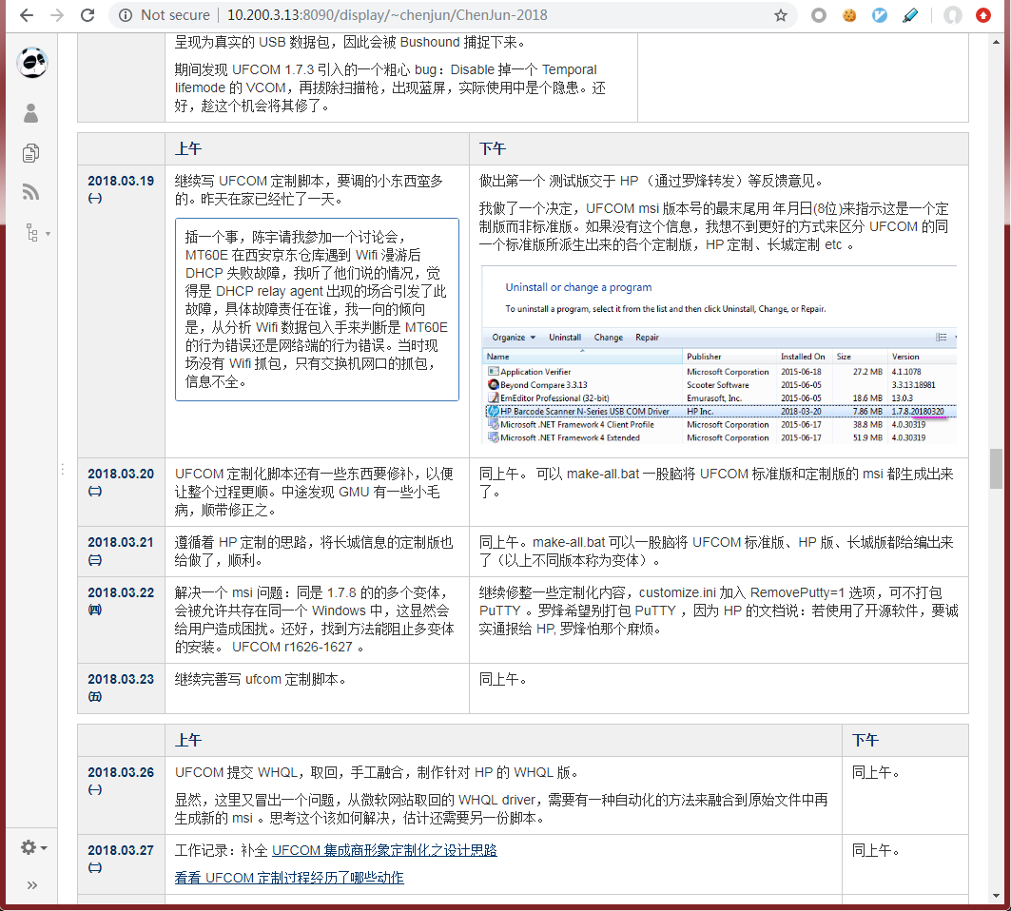This screenshot has height=911, width=1011.
Task: Click the 2018.03.26 date cell
Action: [121, 795]
